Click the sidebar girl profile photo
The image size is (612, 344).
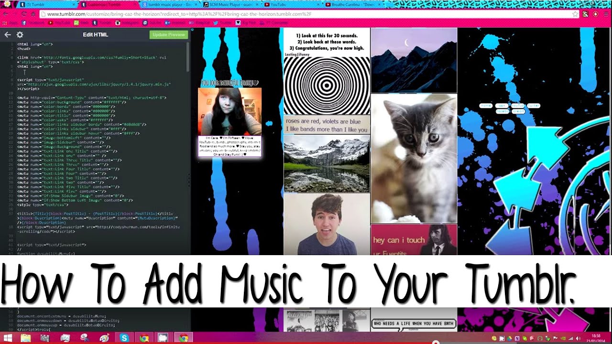[x=229, y=111]
